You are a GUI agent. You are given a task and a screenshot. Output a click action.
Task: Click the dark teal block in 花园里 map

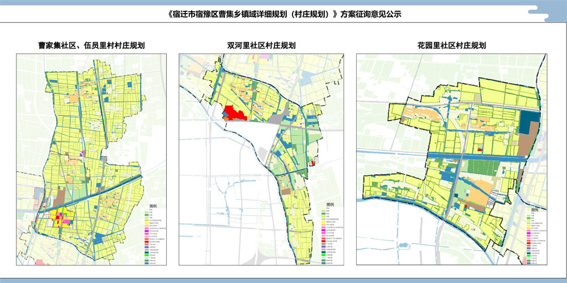(x=528, y=121)
